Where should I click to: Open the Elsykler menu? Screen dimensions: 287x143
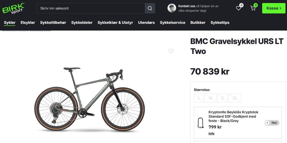[28, 22]
